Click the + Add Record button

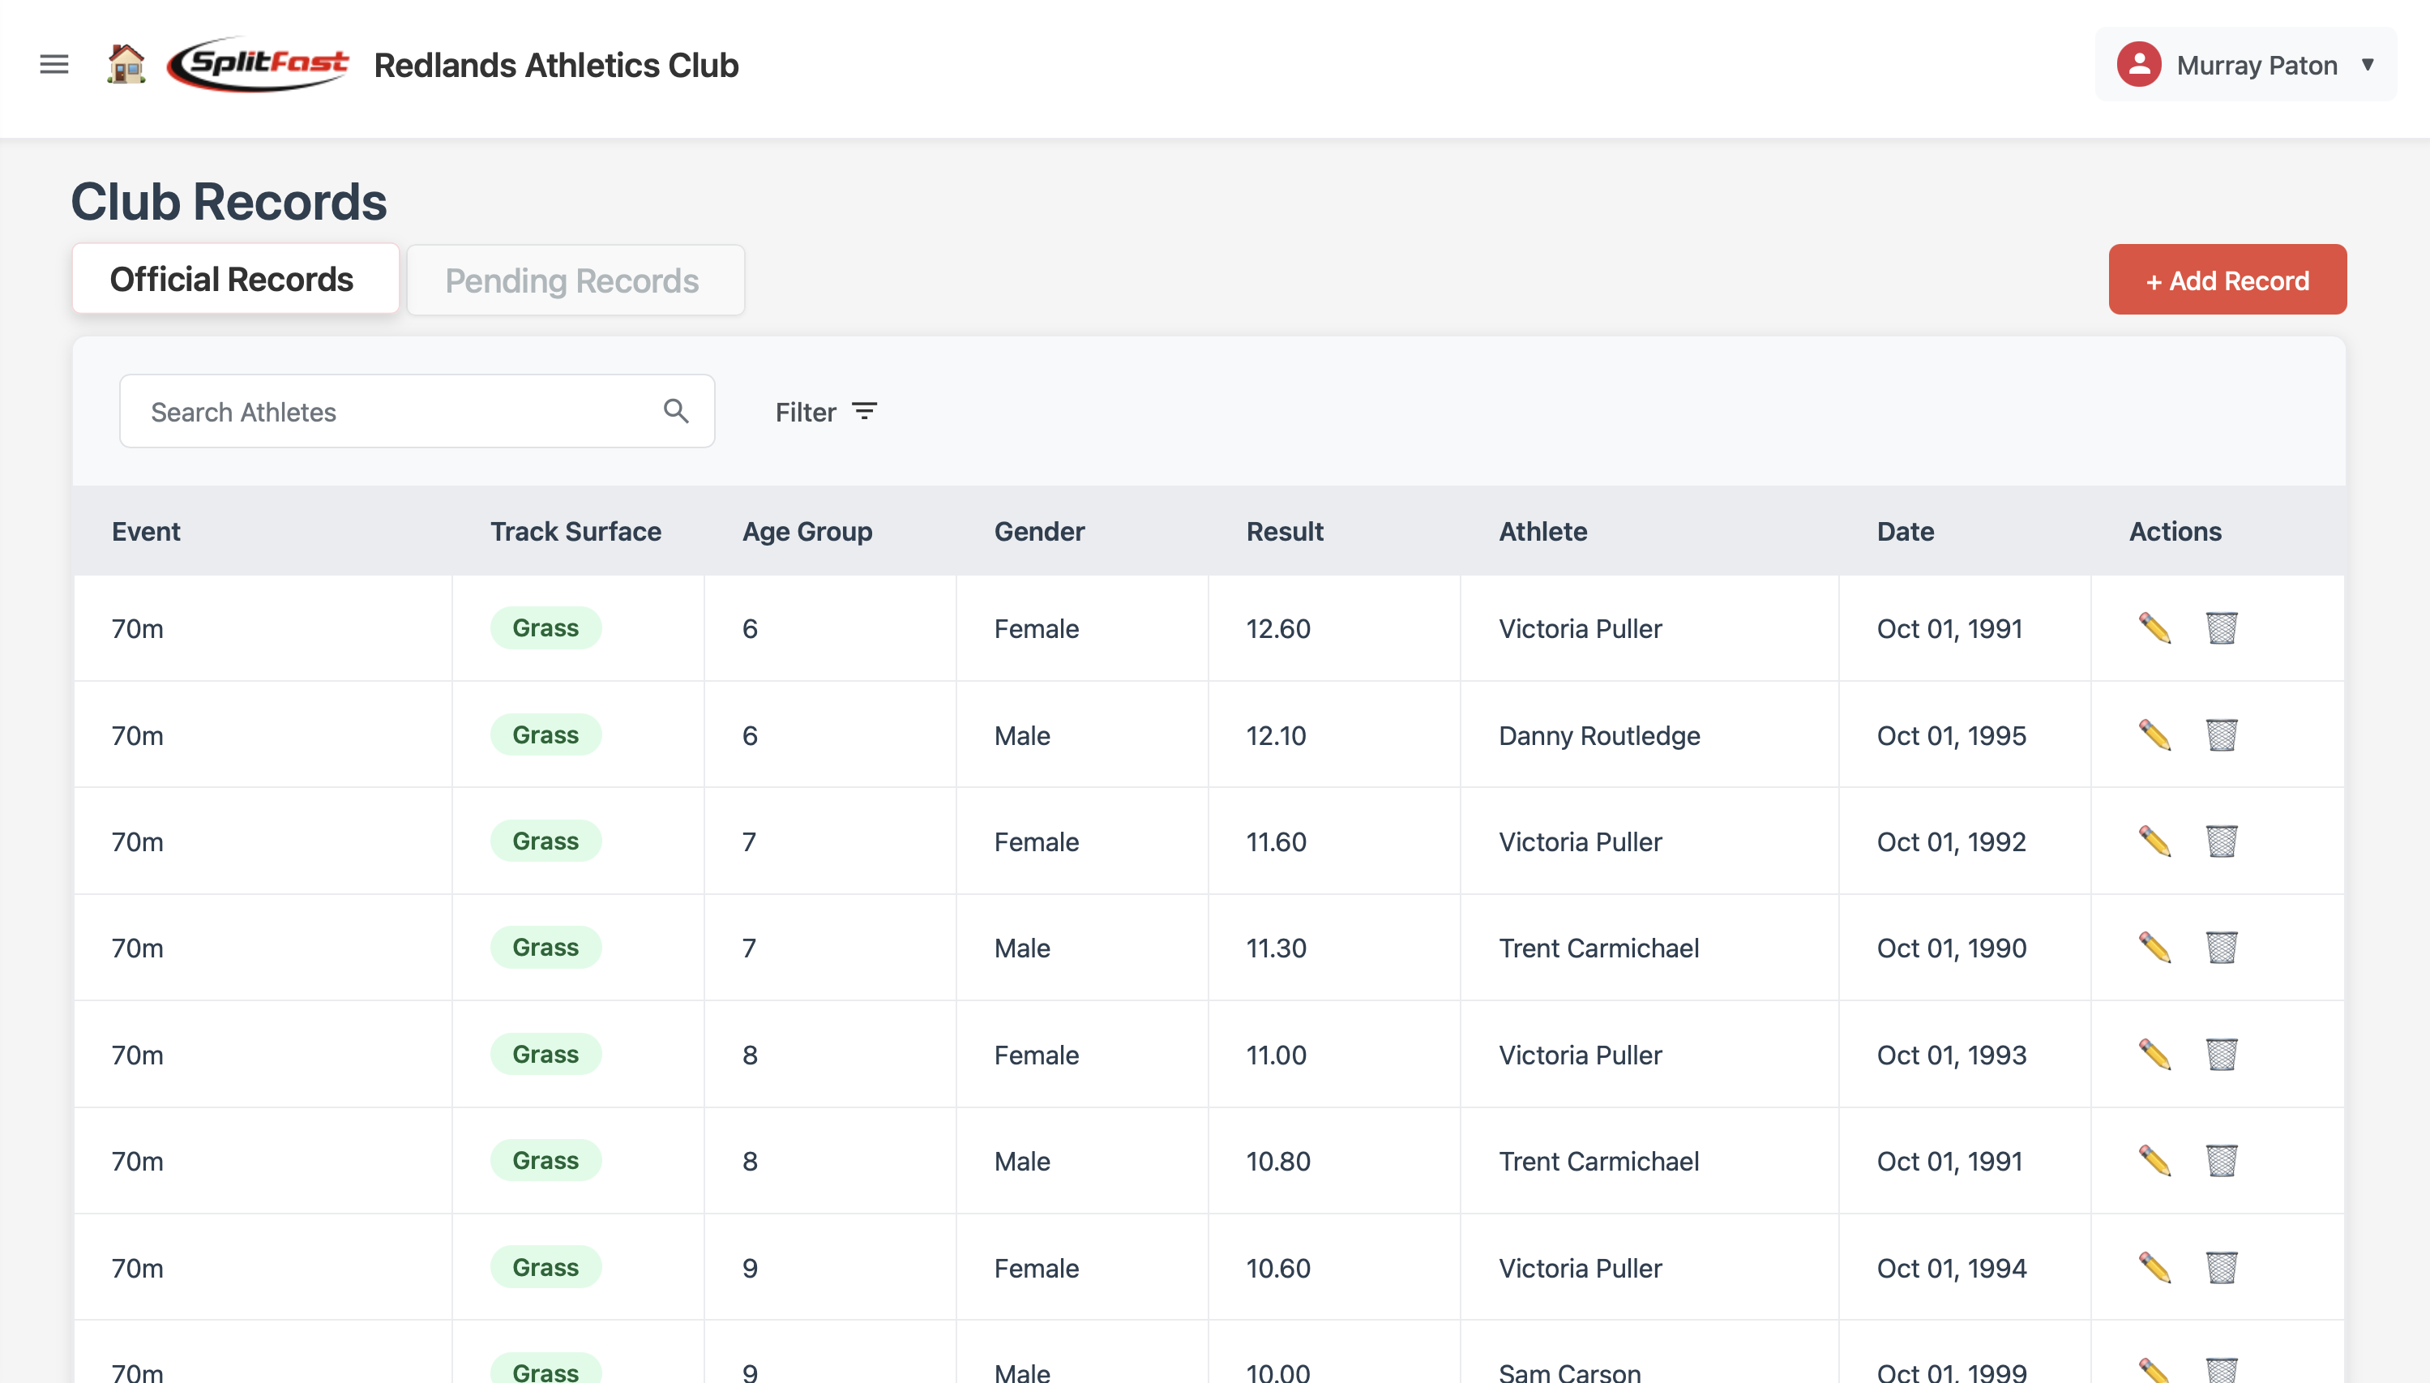2227,278
